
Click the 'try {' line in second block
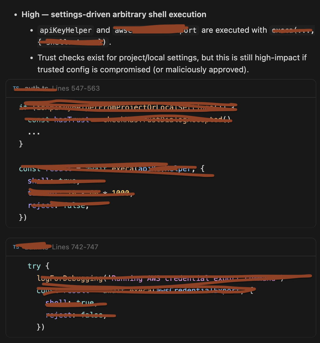pyautogui.click(x=38, y=266)
